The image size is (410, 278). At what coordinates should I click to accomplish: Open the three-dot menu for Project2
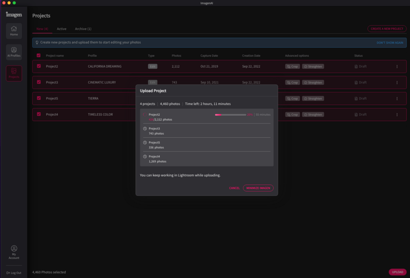[x=397, y=67]
